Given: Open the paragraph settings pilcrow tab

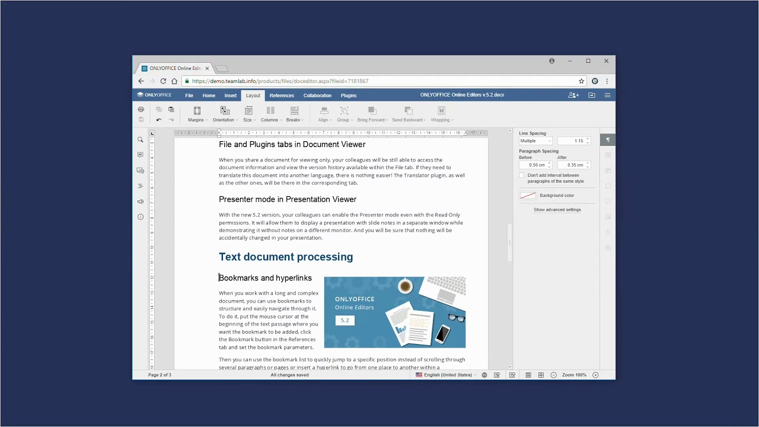Looking at the screenshot, I should point(608,140).
